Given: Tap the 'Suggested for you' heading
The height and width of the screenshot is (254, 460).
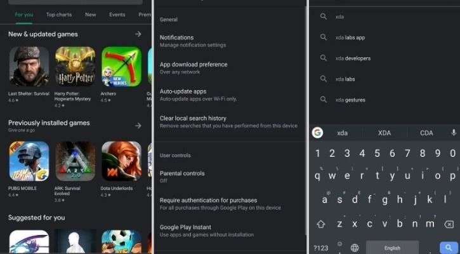Looking at the screenshot, I should (x=36, y=218).
